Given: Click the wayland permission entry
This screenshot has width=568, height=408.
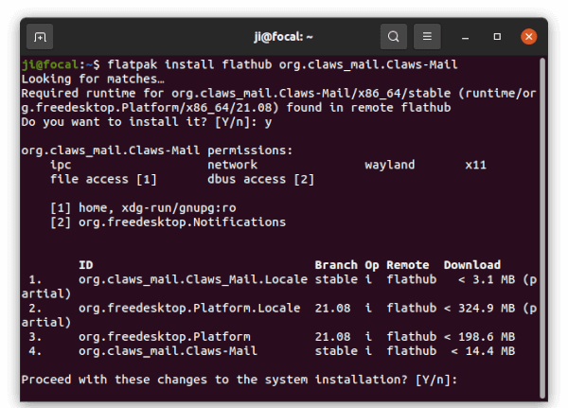Looking at the screenshot, I should [389, 165].
